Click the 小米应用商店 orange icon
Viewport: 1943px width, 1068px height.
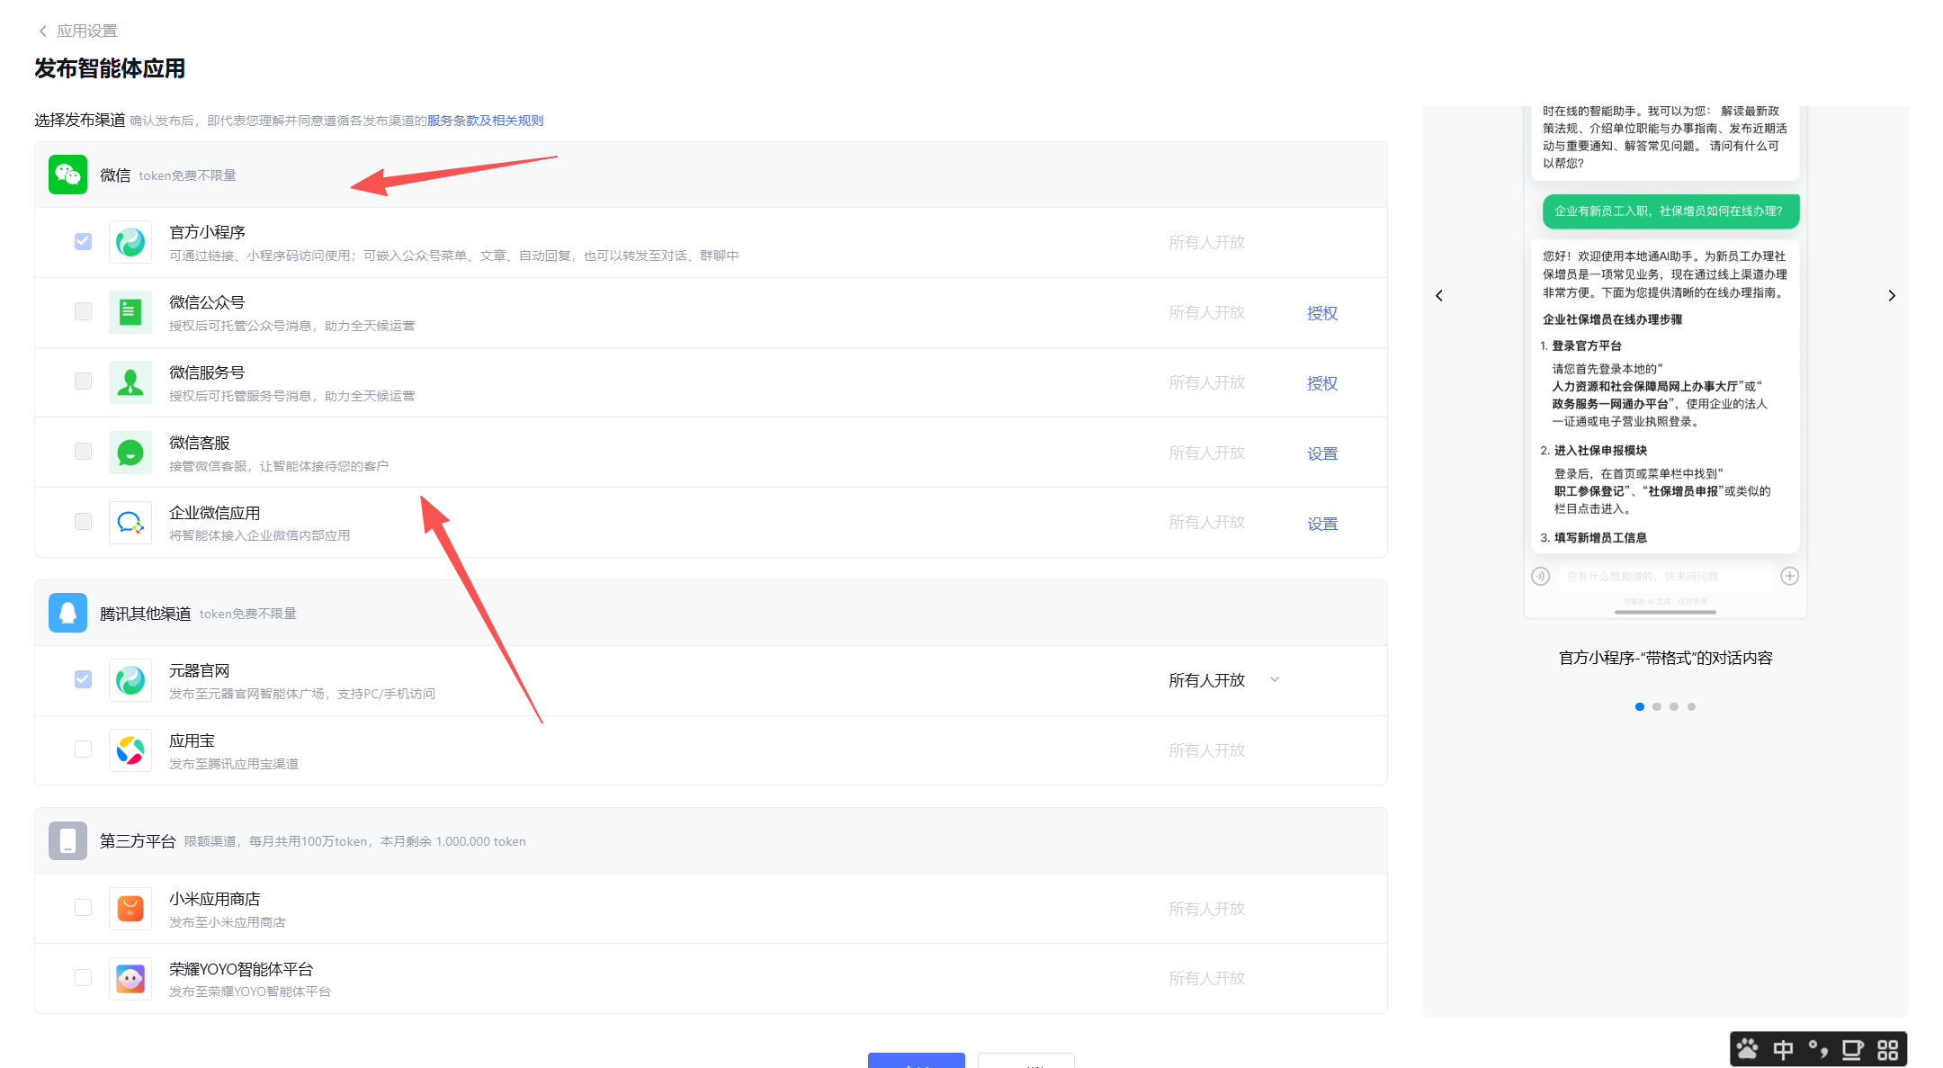pos(130,909)
